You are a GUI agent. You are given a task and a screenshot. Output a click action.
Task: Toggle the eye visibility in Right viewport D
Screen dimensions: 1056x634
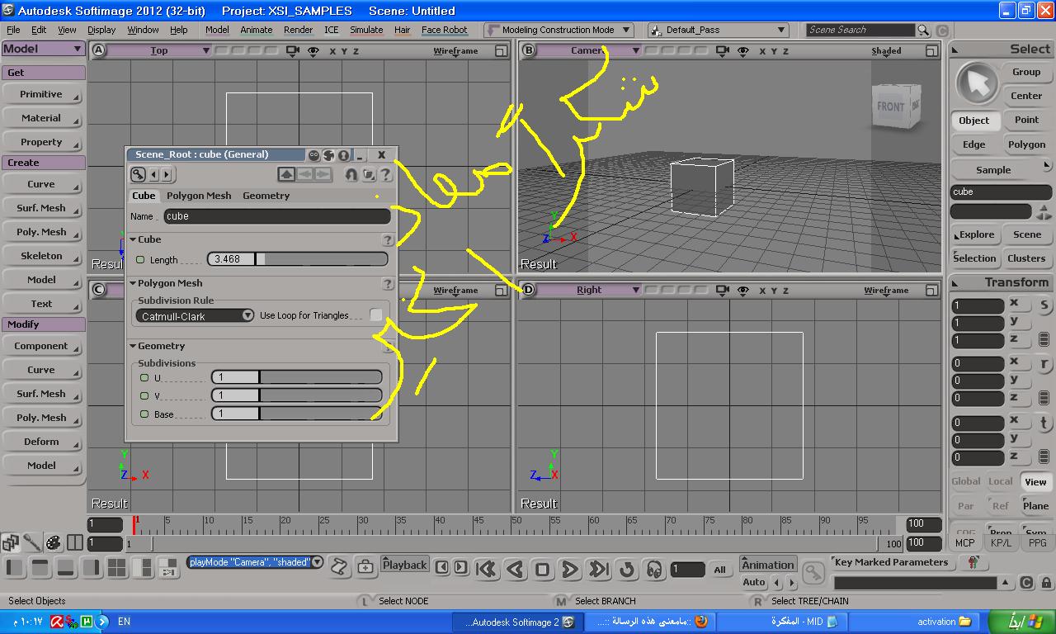(743, 290)
